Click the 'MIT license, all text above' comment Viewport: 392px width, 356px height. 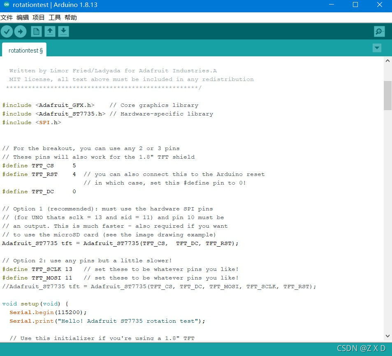pos(132,79)
